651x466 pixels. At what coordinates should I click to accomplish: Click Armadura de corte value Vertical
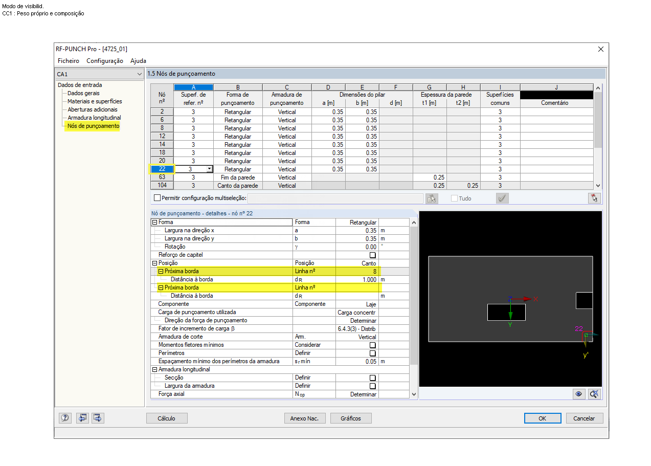coord(357,337)
